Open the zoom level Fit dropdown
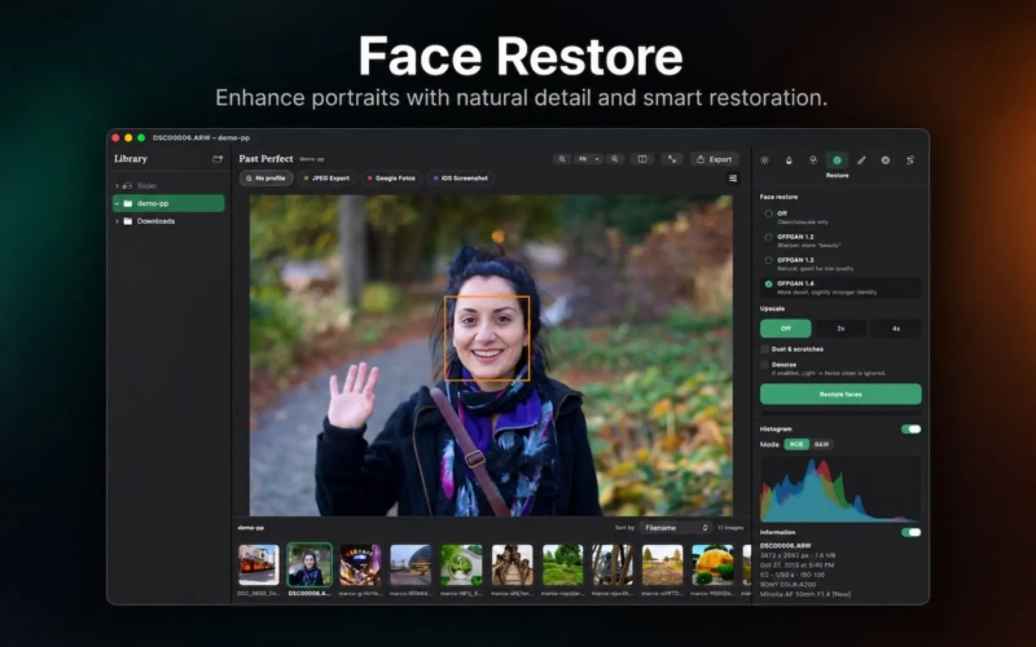 click(x=589, y=159)
